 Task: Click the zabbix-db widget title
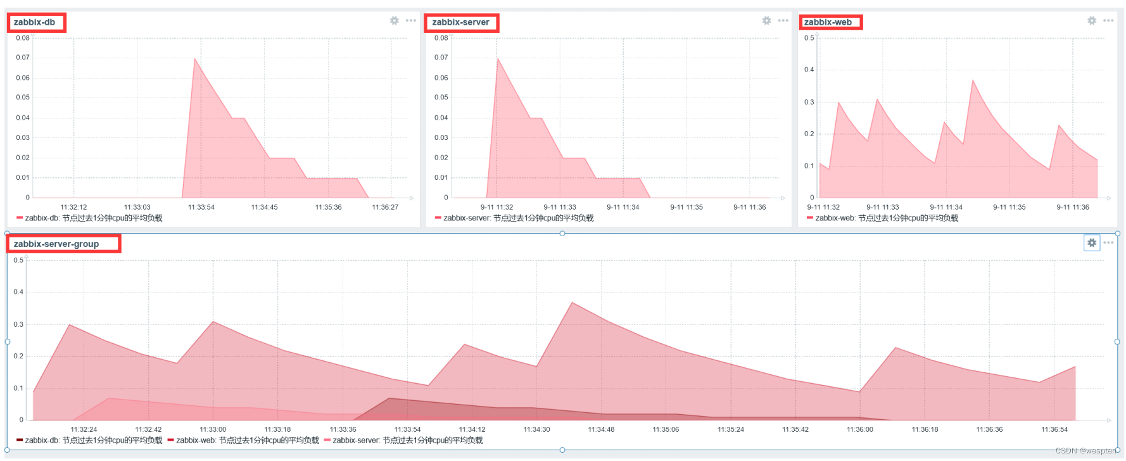coord(34,22)
